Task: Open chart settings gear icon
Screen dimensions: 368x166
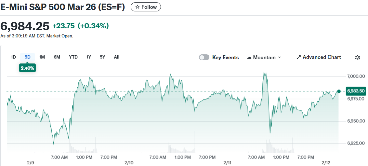Action: pos(358,58)
